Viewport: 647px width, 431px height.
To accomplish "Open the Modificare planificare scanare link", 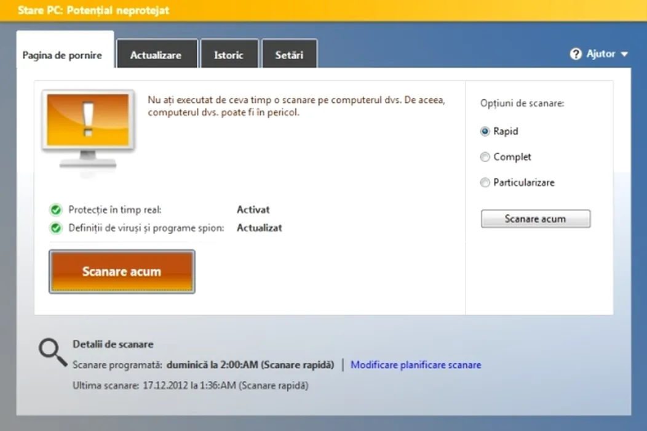I will point(416,365).
